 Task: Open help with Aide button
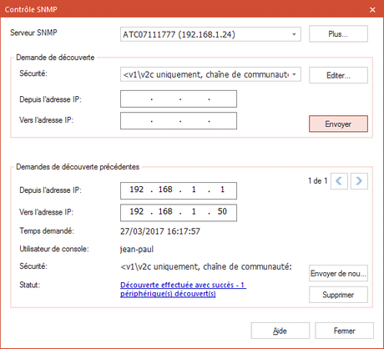(280, 331)
